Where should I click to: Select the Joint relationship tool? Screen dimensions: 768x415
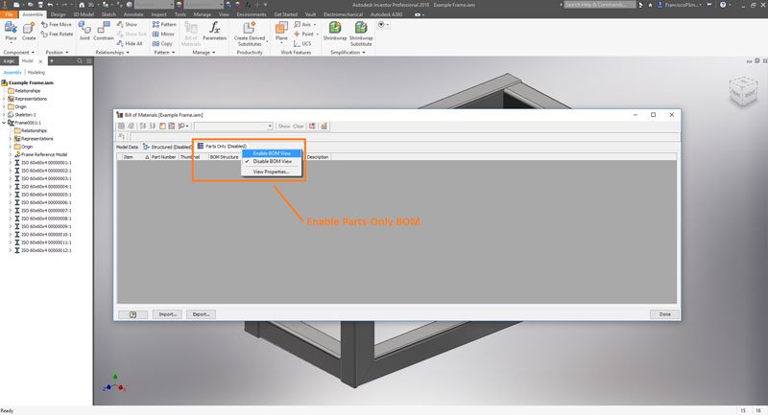coord(84,31)
